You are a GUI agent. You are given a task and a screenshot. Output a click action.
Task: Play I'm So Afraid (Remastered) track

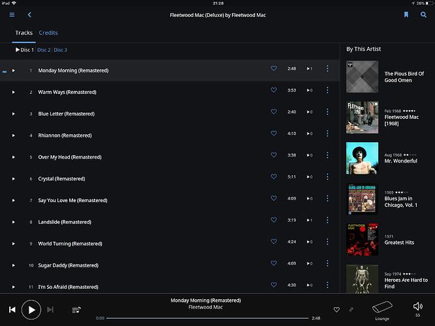13,287
